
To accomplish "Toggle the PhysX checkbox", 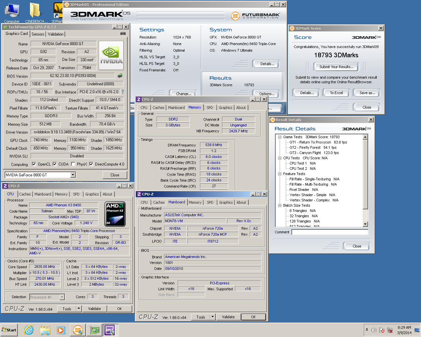I will pos(73,164).
